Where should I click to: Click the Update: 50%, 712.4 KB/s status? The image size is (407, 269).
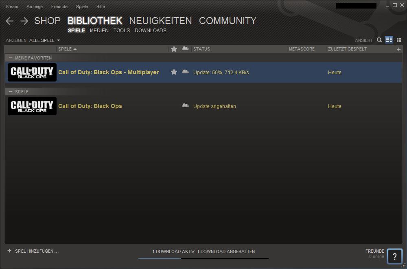click(221, 73)
